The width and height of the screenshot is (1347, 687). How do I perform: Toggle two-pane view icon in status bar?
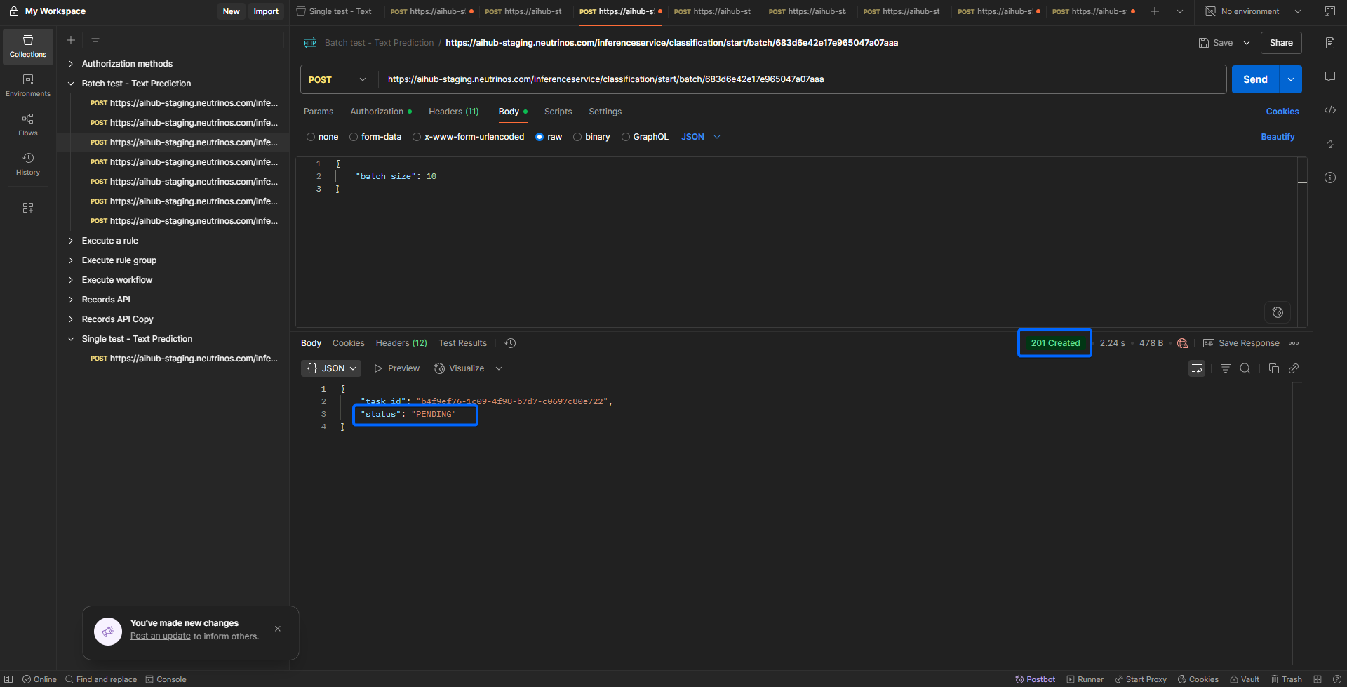1318,679
